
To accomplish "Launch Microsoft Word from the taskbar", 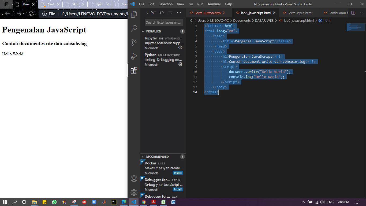I will [x=173, y=202].
